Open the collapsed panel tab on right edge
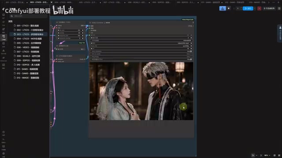The width and height of the screenshot is (282, 158). (280, 33)
